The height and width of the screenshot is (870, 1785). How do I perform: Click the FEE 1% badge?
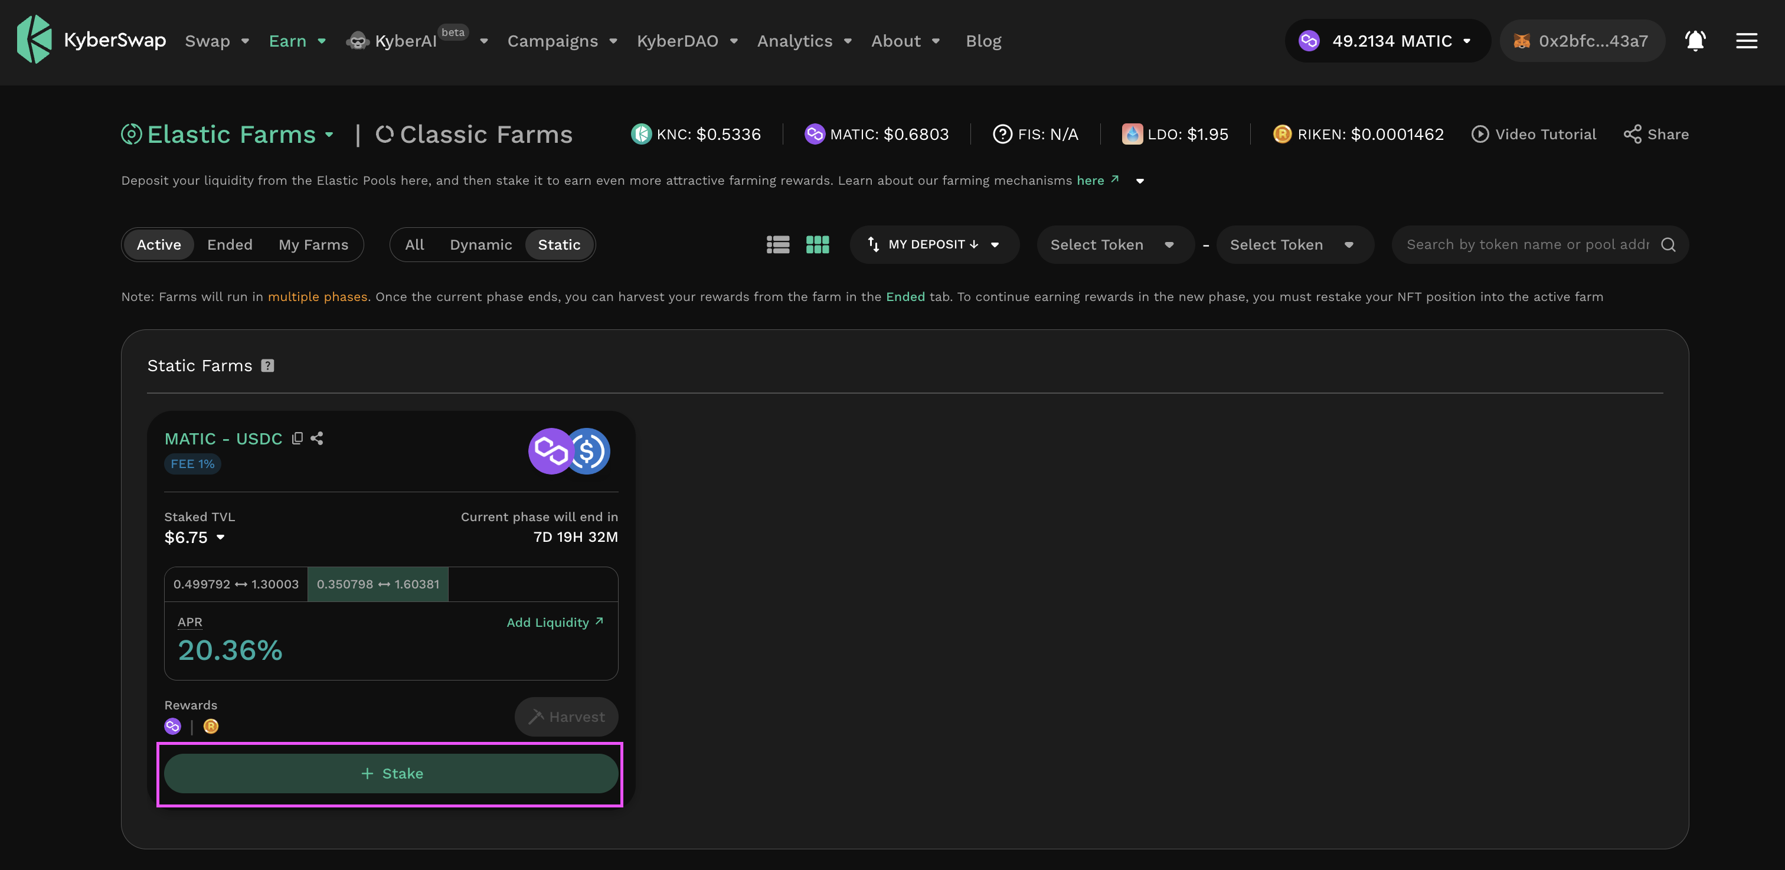click(192, 464)
